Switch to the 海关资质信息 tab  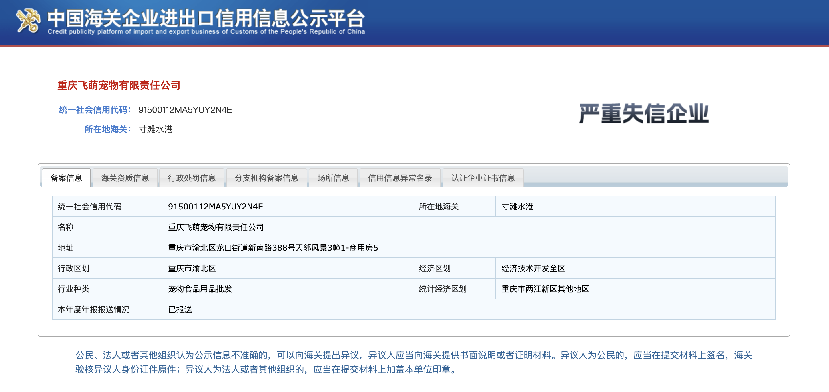click(125, 178)
